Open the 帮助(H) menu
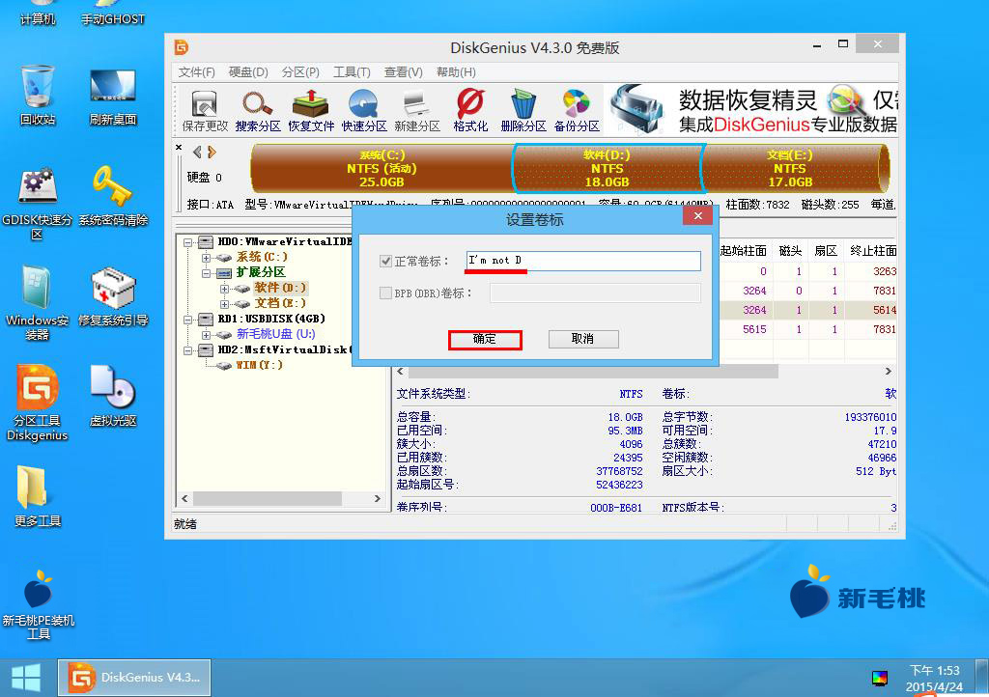This screenshot has height=697, width=989. (456, 72)
